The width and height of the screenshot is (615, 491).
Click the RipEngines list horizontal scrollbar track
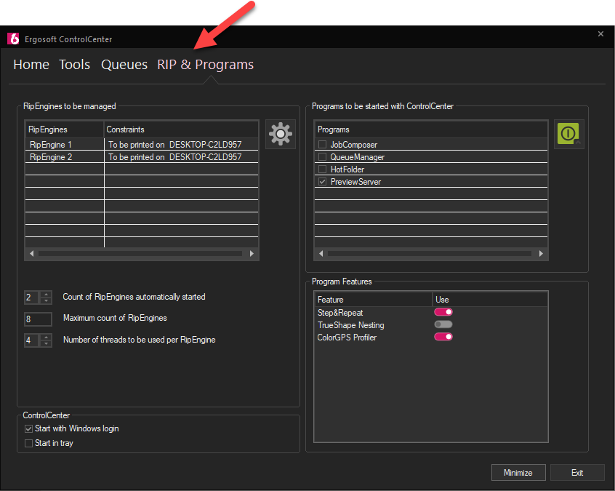pyautogui.click(x=140, y=254)
